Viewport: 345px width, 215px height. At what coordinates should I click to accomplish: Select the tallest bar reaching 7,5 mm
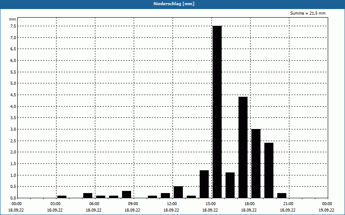[x=217, y=112]
